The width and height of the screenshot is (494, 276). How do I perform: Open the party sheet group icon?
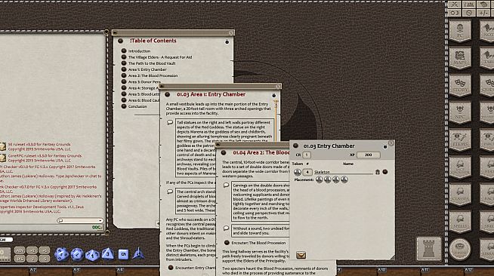coord(469,5)
